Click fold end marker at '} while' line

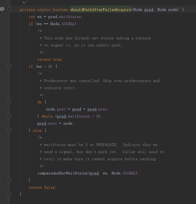pyautogui.click(x=9, y=116)
